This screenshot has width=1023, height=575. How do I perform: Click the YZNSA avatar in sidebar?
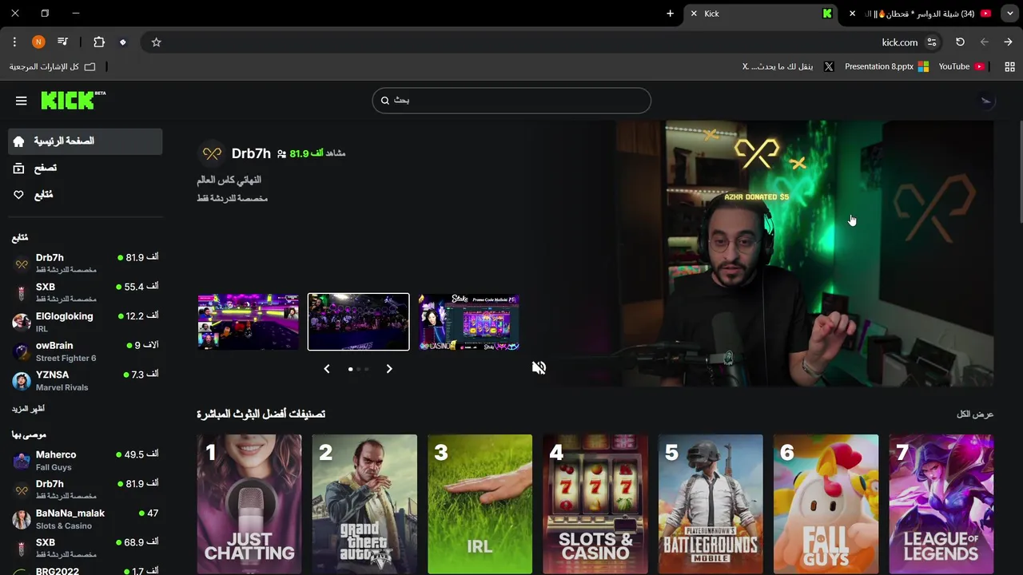[22, 381]
